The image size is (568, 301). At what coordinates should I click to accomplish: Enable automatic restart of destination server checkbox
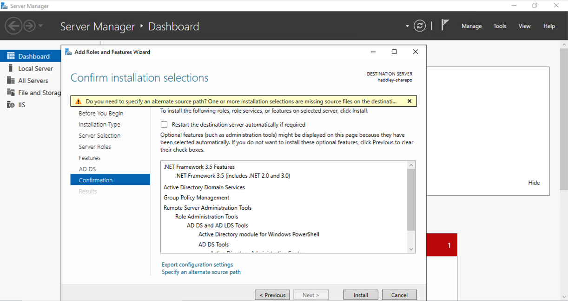coord(164,124)
